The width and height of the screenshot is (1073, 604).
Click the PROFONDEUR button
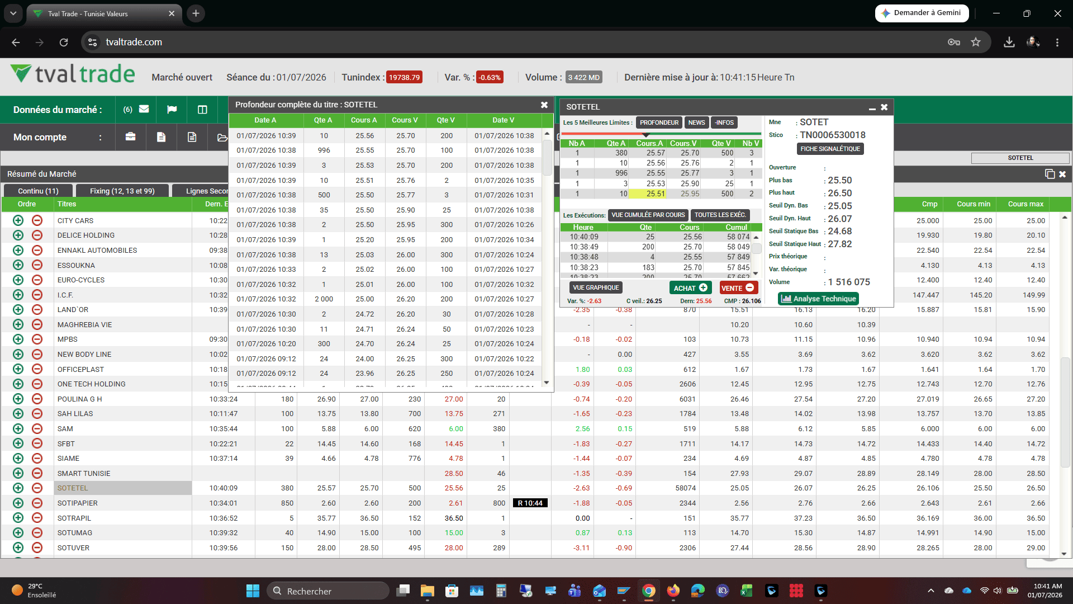tap(659, 122)
